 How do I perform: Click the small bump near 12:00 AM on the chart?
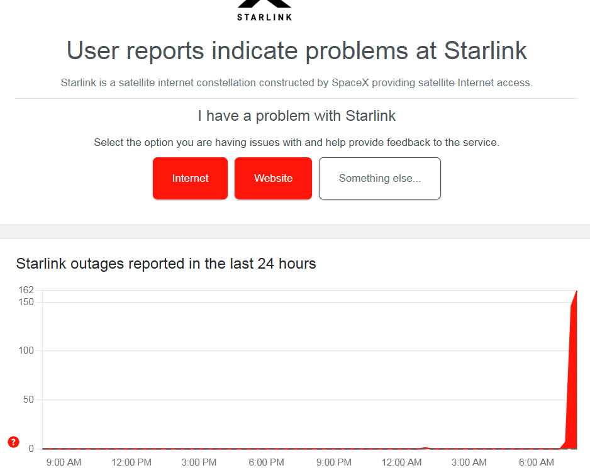426,448
